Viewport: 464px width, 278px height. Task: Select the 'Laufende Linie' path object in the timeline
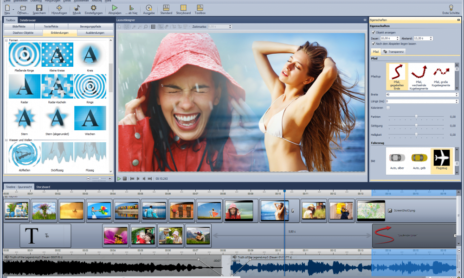[x=414, y=235]
